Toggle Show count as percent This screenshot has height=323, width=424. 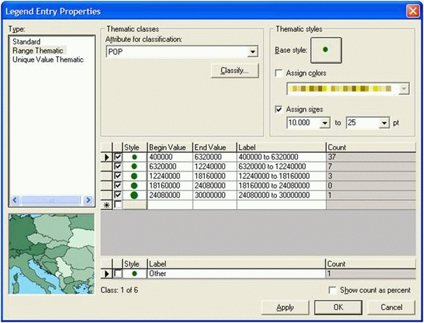tap(332, 291)
